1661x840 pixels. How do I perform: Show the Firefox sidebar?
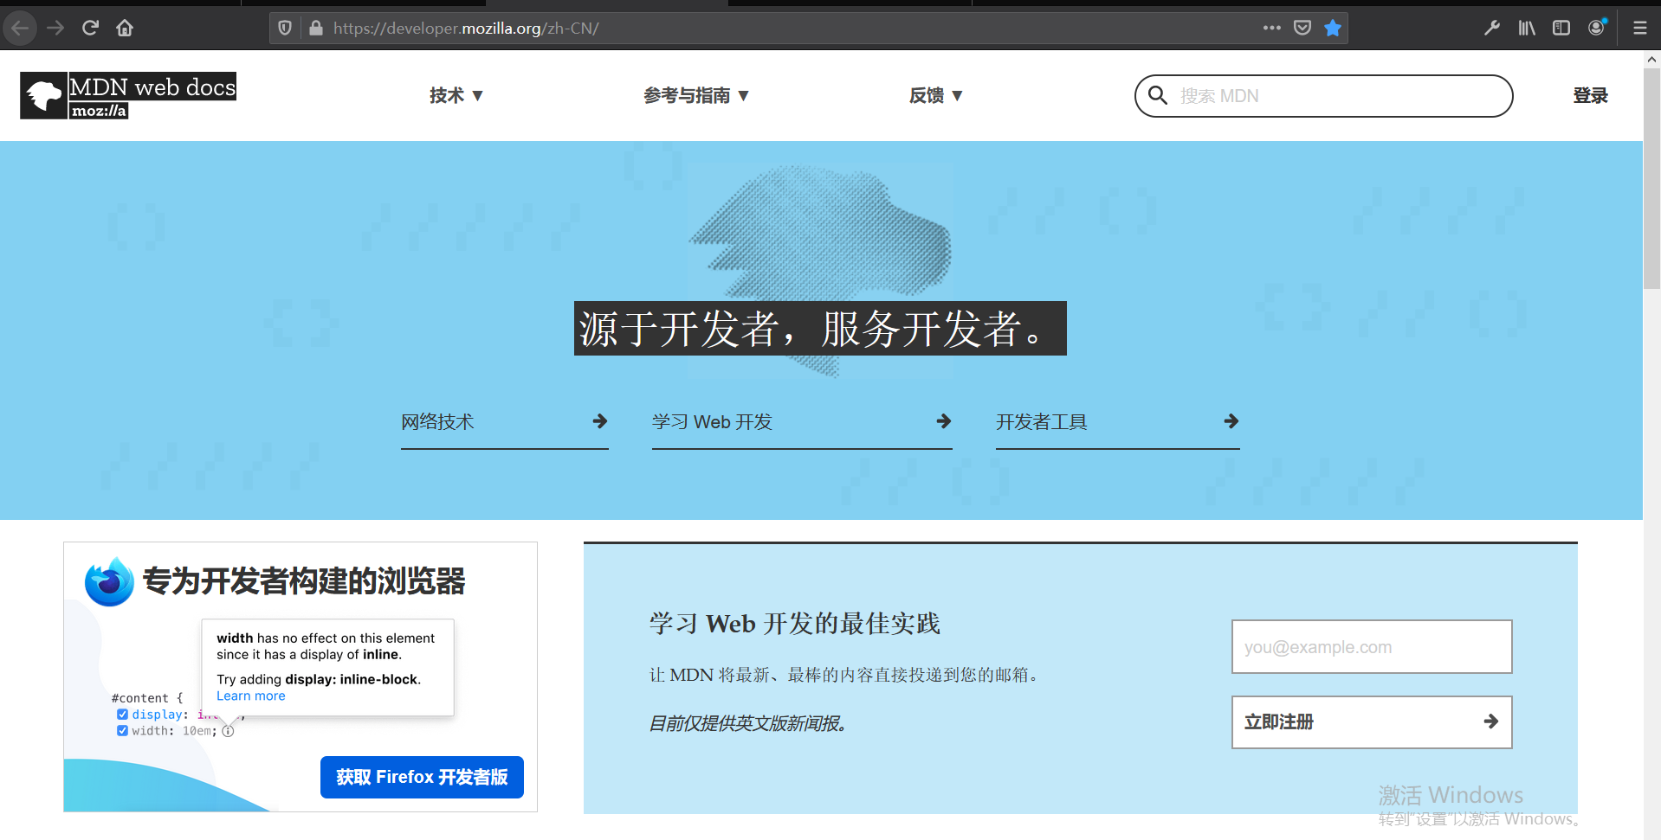tap(1561, 28)
